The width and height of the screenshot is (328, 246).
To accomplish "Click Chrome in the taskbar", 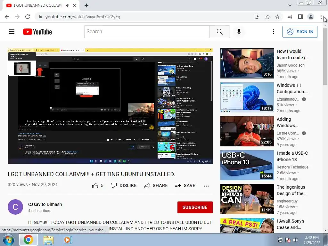I will coord(29,240).
